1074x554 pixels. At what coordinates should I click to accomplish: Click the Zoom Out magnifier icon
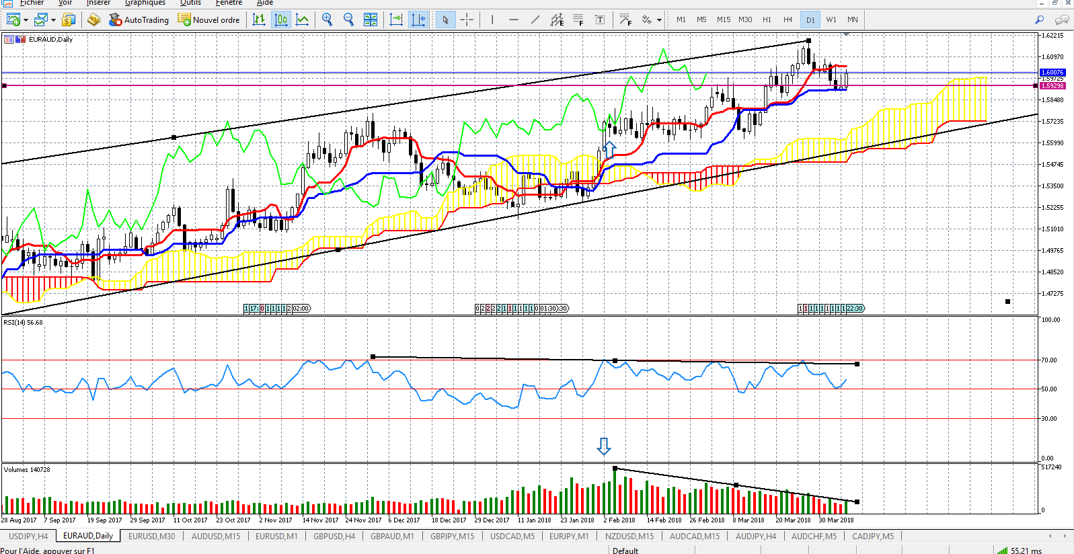(348, 19)
